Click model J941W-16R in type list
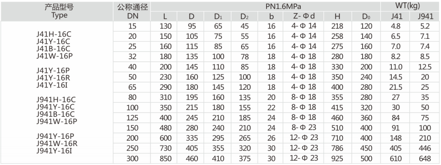The width and height of the screenshot is (441, 165). click(x=57, y=144)
